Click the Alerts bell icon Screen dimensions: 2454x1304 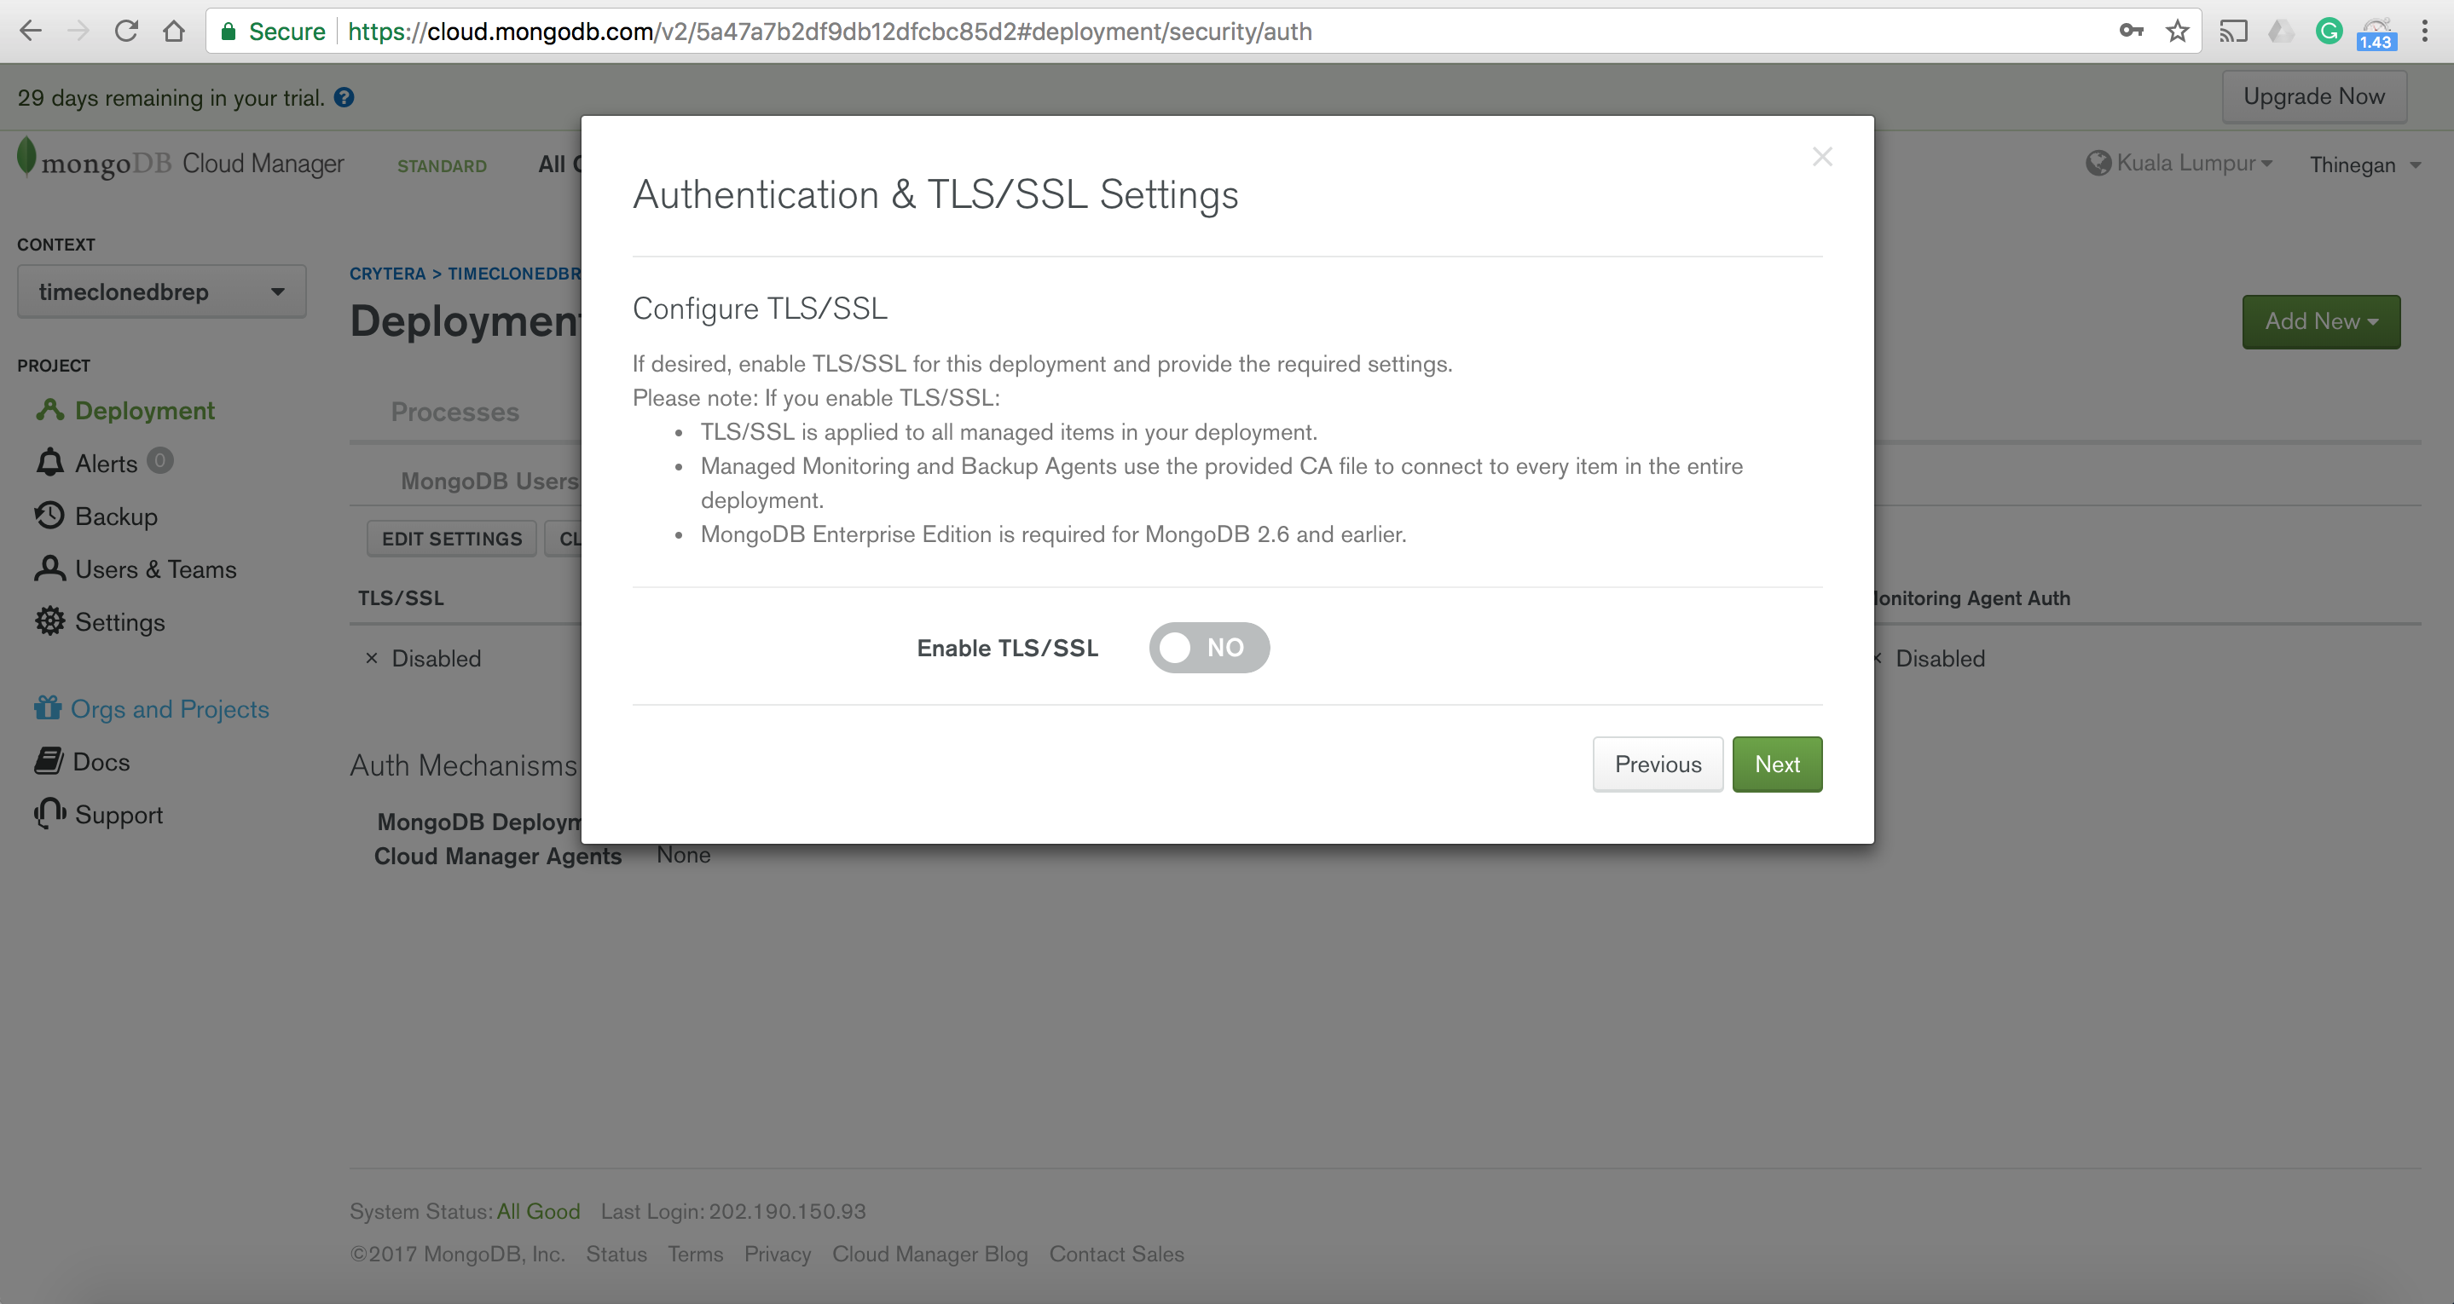click(x=49, y=462)
